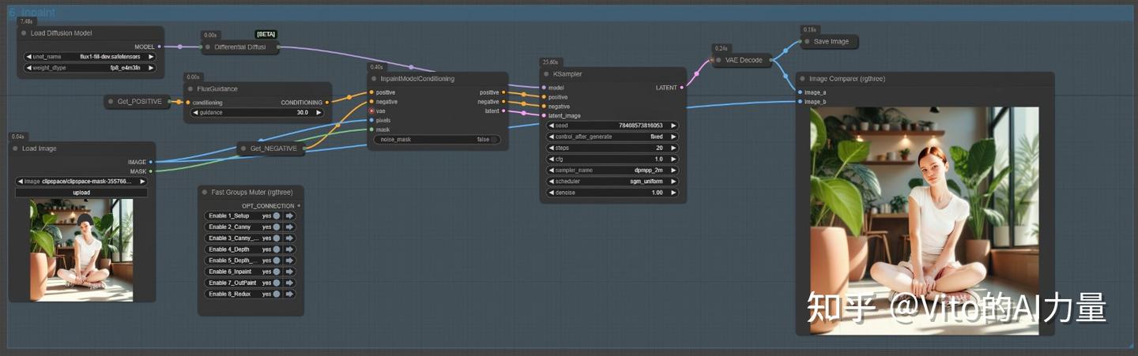Click the Image Comparer output preview
This screenshot has width=1138, height=356.
click(924, 221)
